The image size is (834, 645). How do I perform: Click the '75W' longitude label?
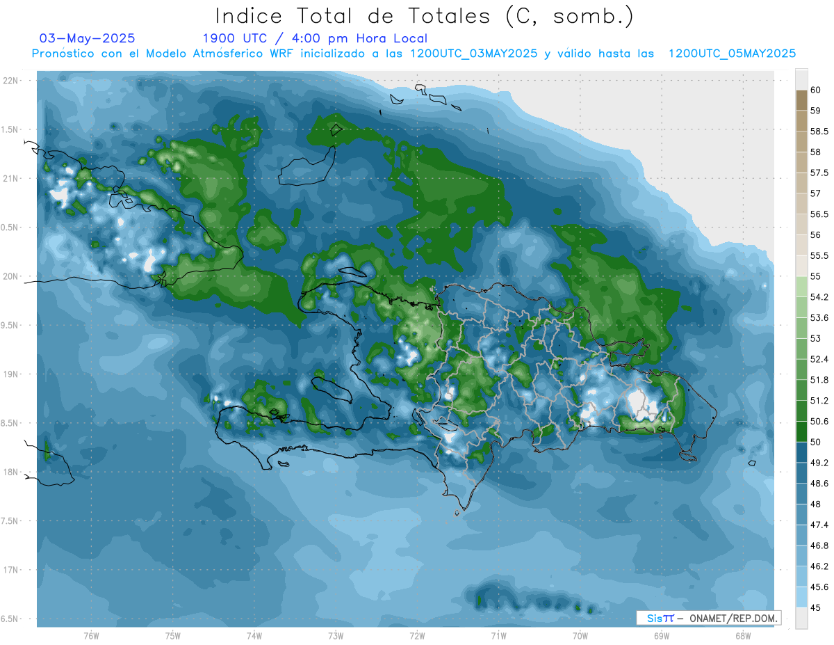point(173,635)
